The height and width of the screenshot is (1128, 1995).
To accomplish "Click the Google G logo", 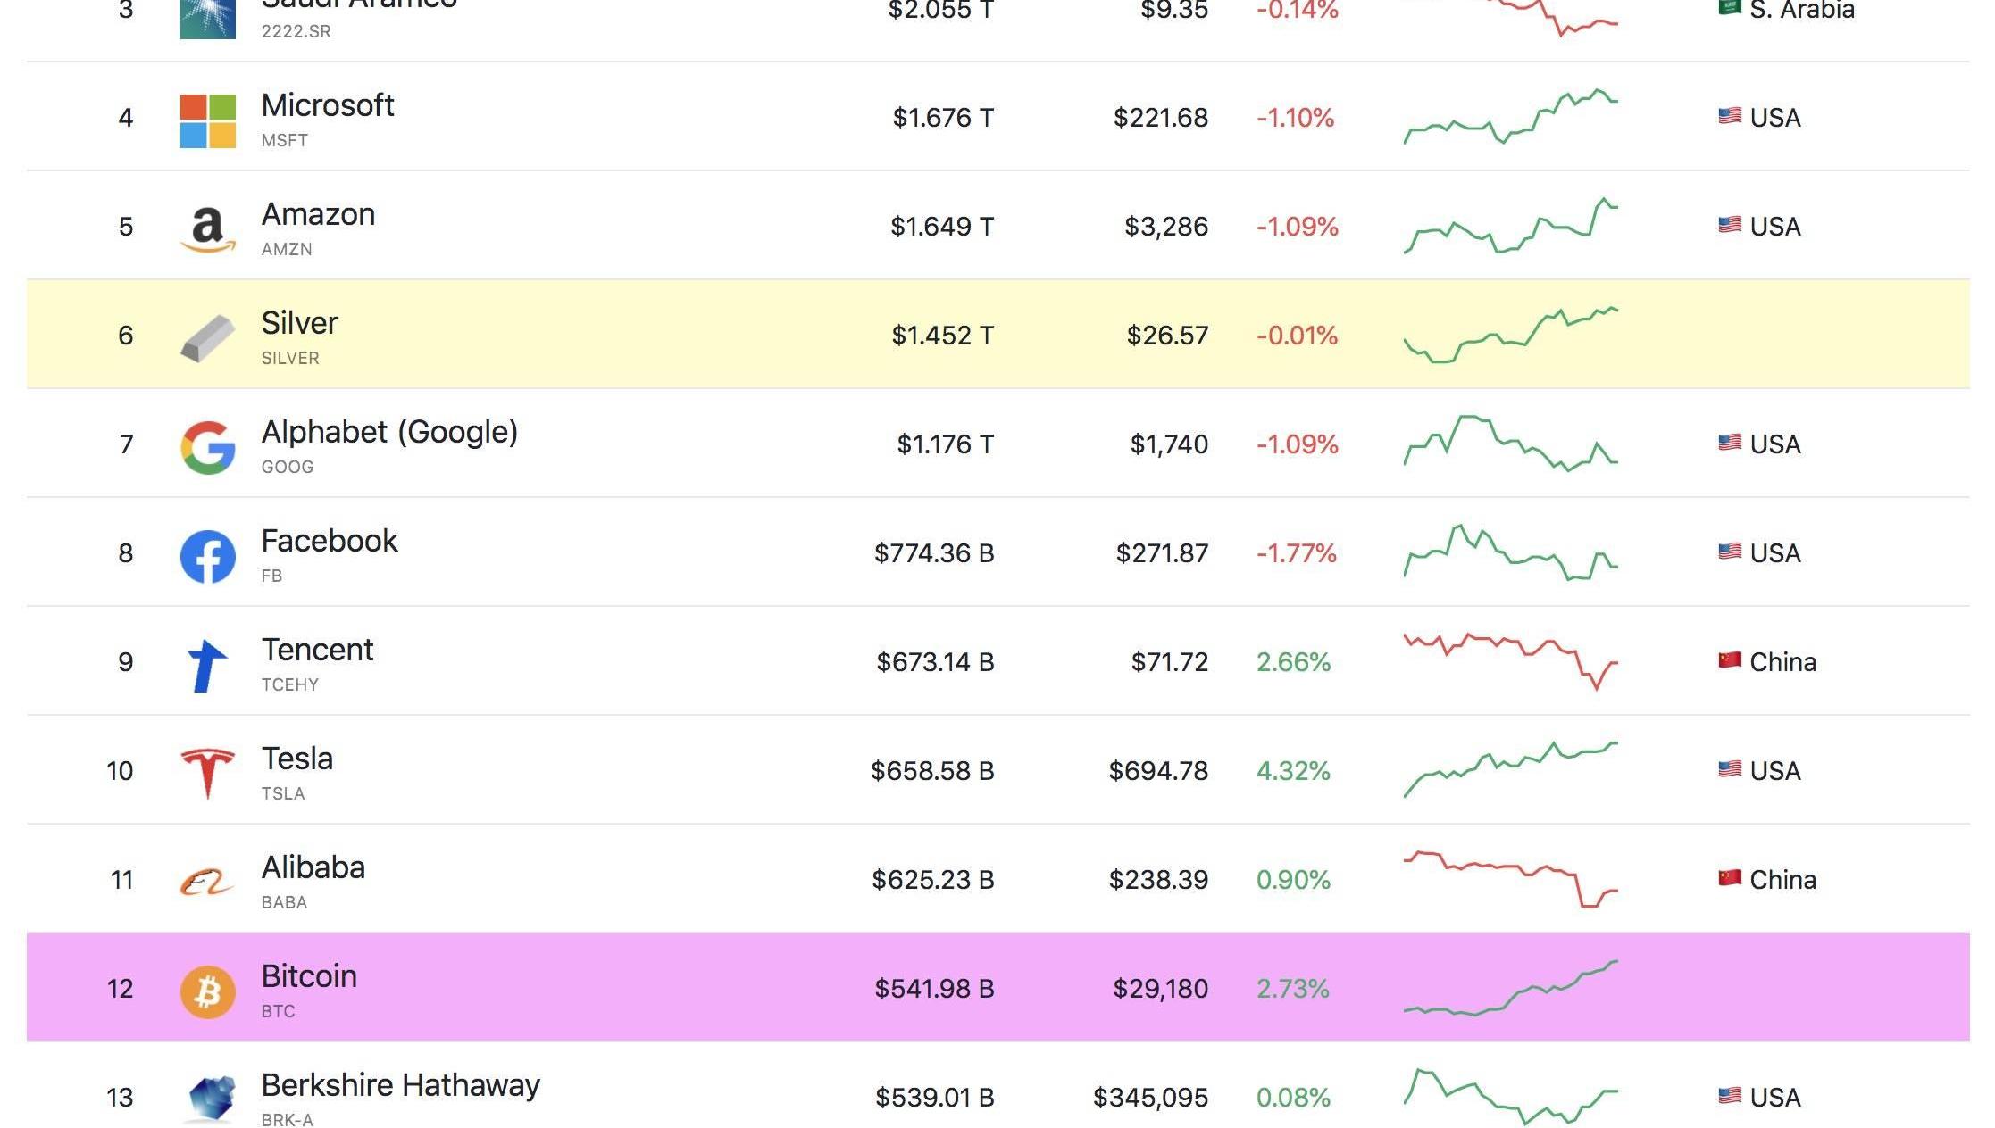I will click(x=208, y=448).
